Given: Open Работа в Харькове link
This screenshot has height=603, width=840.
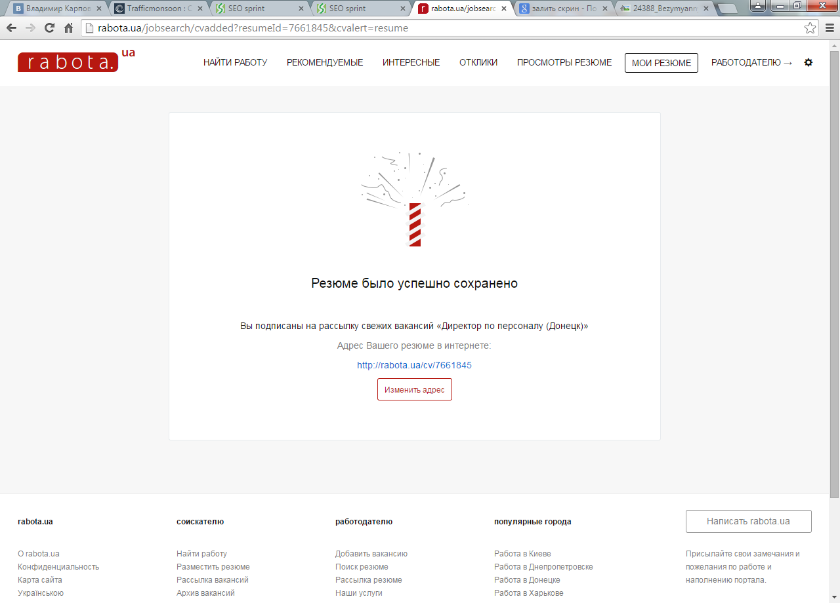Looking at the screenshot, I should tap(529, 593).
